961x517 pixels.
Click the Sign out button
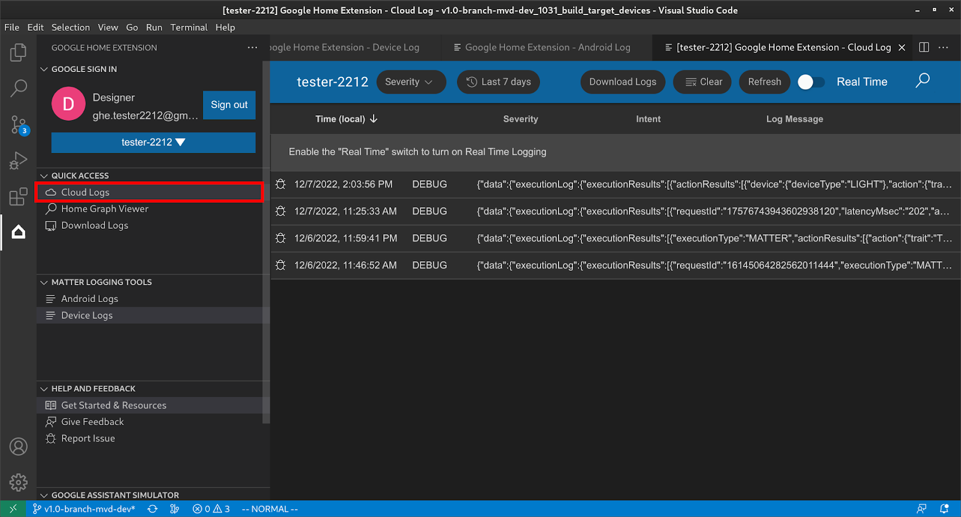coord(229,105)
